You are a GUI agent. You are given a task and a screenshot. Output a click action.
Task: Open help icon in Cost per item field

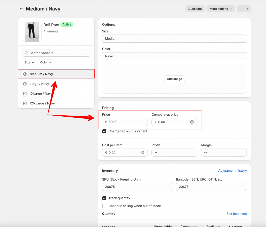point(142,152)
